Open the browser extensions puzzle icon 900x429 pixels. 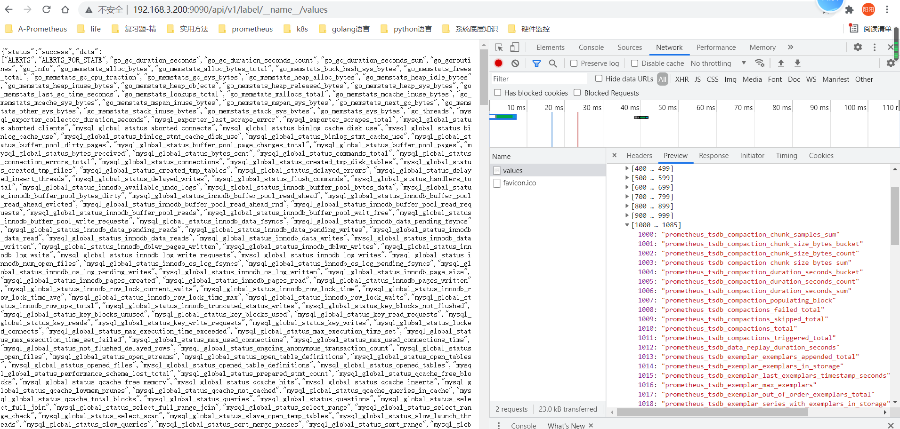(849, 9)
